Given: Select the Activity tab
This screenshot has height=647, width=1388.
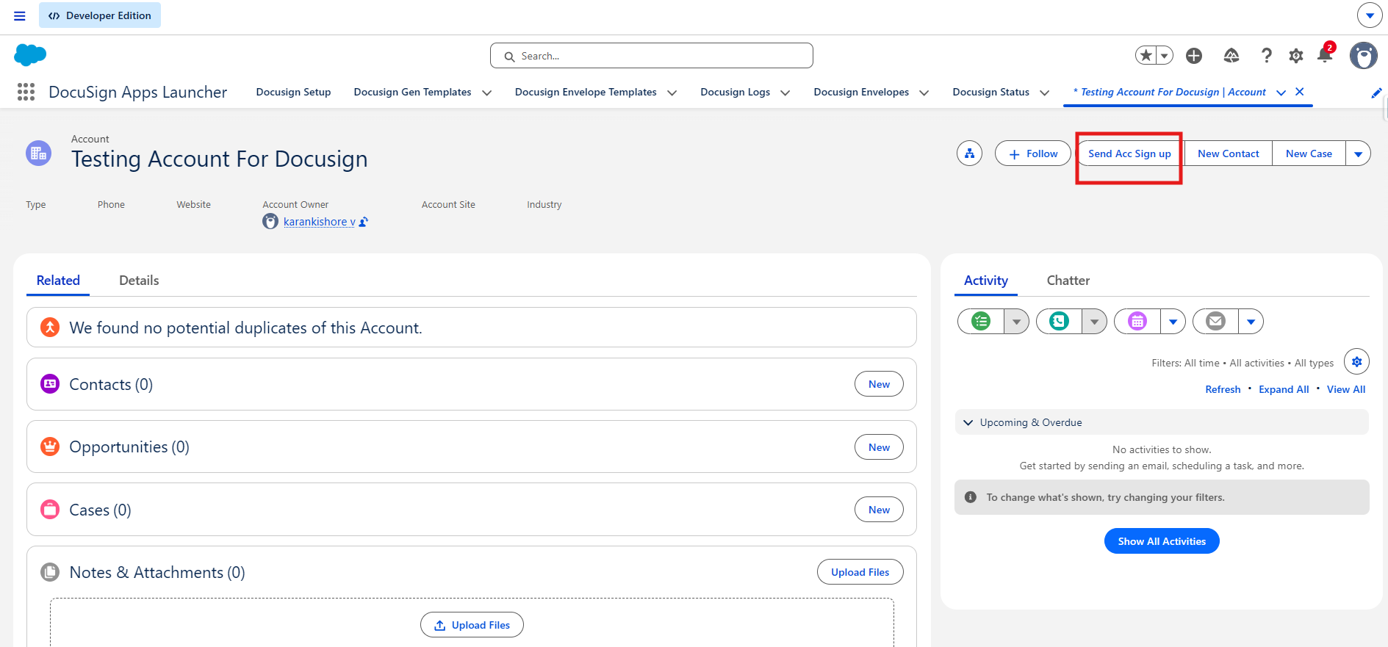Looking at the screenshot, I should (x=985, y=281).
